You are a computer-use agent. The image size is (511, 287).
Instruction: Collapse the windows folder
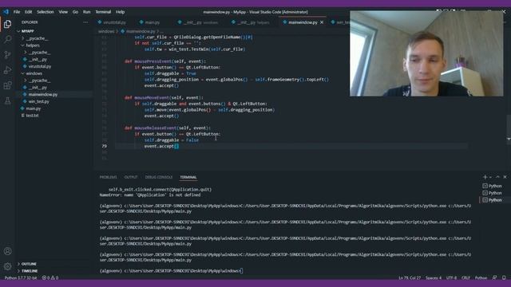(x=31, y=73)
